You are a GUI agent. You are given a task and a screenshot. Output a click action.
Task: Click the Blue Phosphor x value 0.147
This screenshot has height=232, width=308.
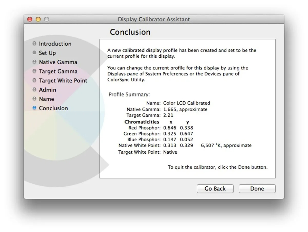click(x=170, y=140)
